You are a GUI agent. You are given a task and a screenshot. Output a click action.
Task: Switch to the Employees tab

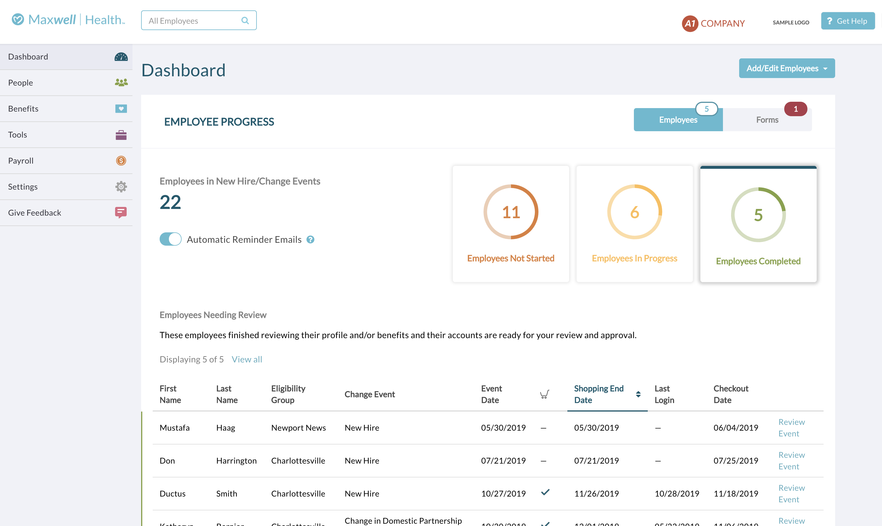[x=678, y=120]
